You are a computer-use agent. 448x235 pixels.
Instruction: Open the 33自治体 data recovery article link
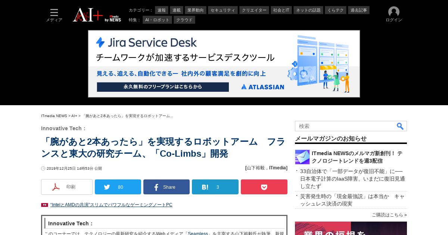pos(352,179)
